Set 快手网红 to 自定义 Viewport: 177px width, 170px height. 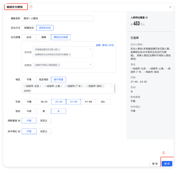pyautogui.click(x=44, y=131)
